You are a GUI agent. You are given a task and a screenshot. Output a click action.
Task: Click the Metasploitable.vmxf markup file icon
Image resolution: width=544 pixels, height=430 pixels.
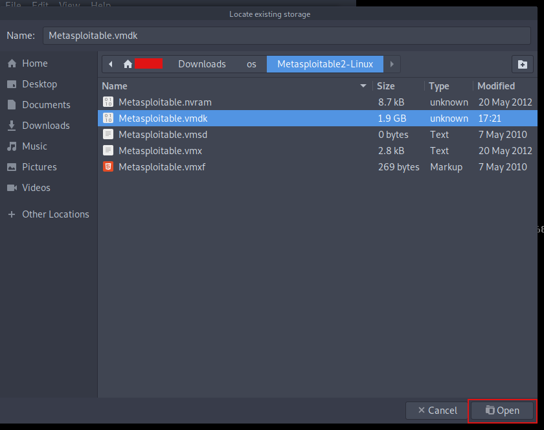click(108, 167)
